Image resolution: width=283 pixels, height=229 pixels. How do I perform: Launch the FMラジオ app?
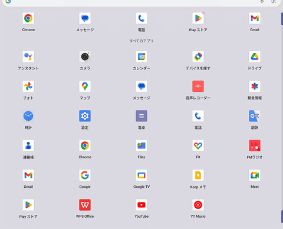pos(255,145)
